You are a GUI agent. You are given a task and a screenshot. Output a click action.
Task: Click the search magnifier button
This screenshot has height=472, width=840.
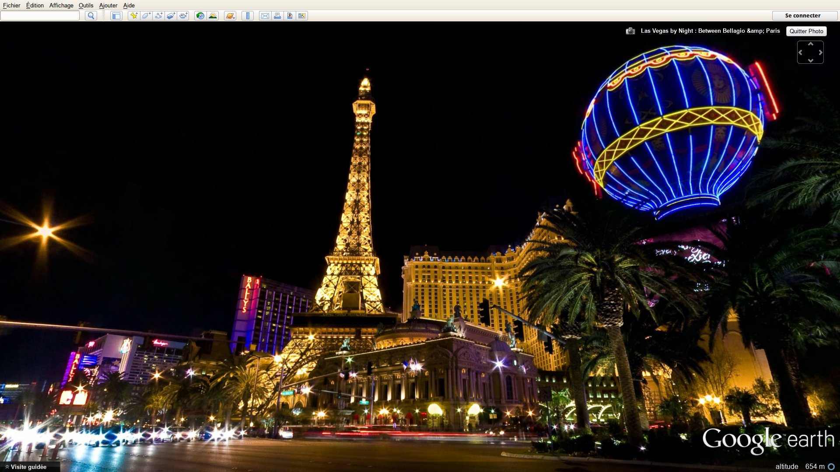coord(91,16)
